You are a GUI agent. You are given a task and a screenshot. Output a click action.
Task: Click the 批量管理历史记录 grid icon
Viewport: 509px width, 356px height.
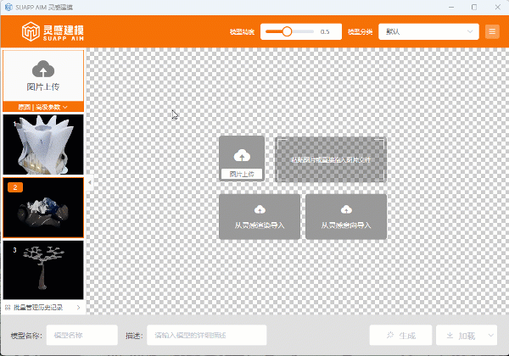tap(8, 307)
